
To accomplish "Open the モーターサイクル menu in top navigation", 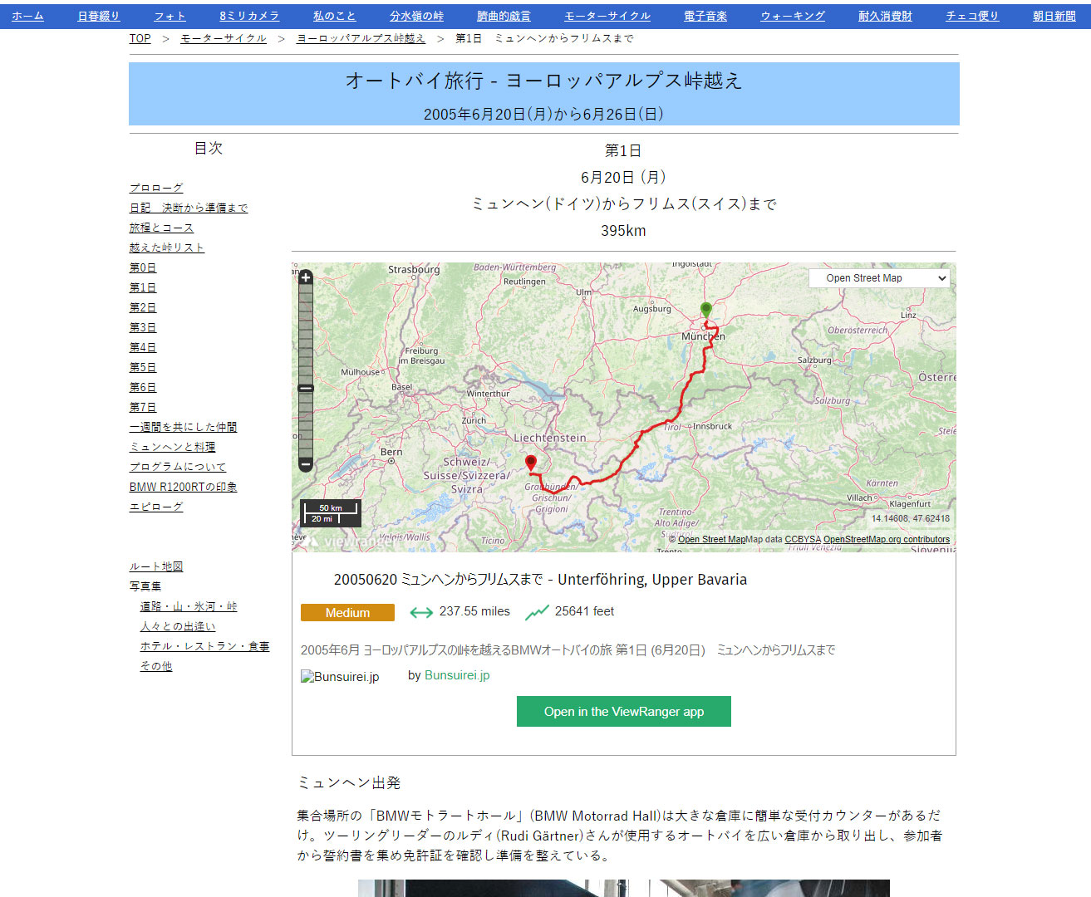I will coord(607,16).
